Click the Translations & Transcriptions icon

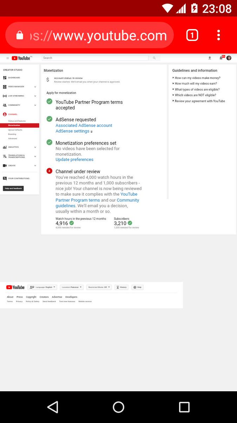pos(5,156)
